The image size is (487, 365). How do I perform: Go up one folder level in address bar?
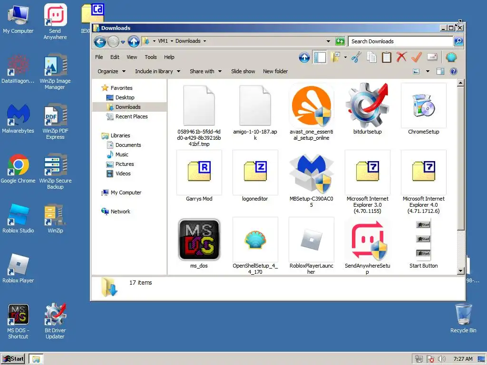(134, 41)
